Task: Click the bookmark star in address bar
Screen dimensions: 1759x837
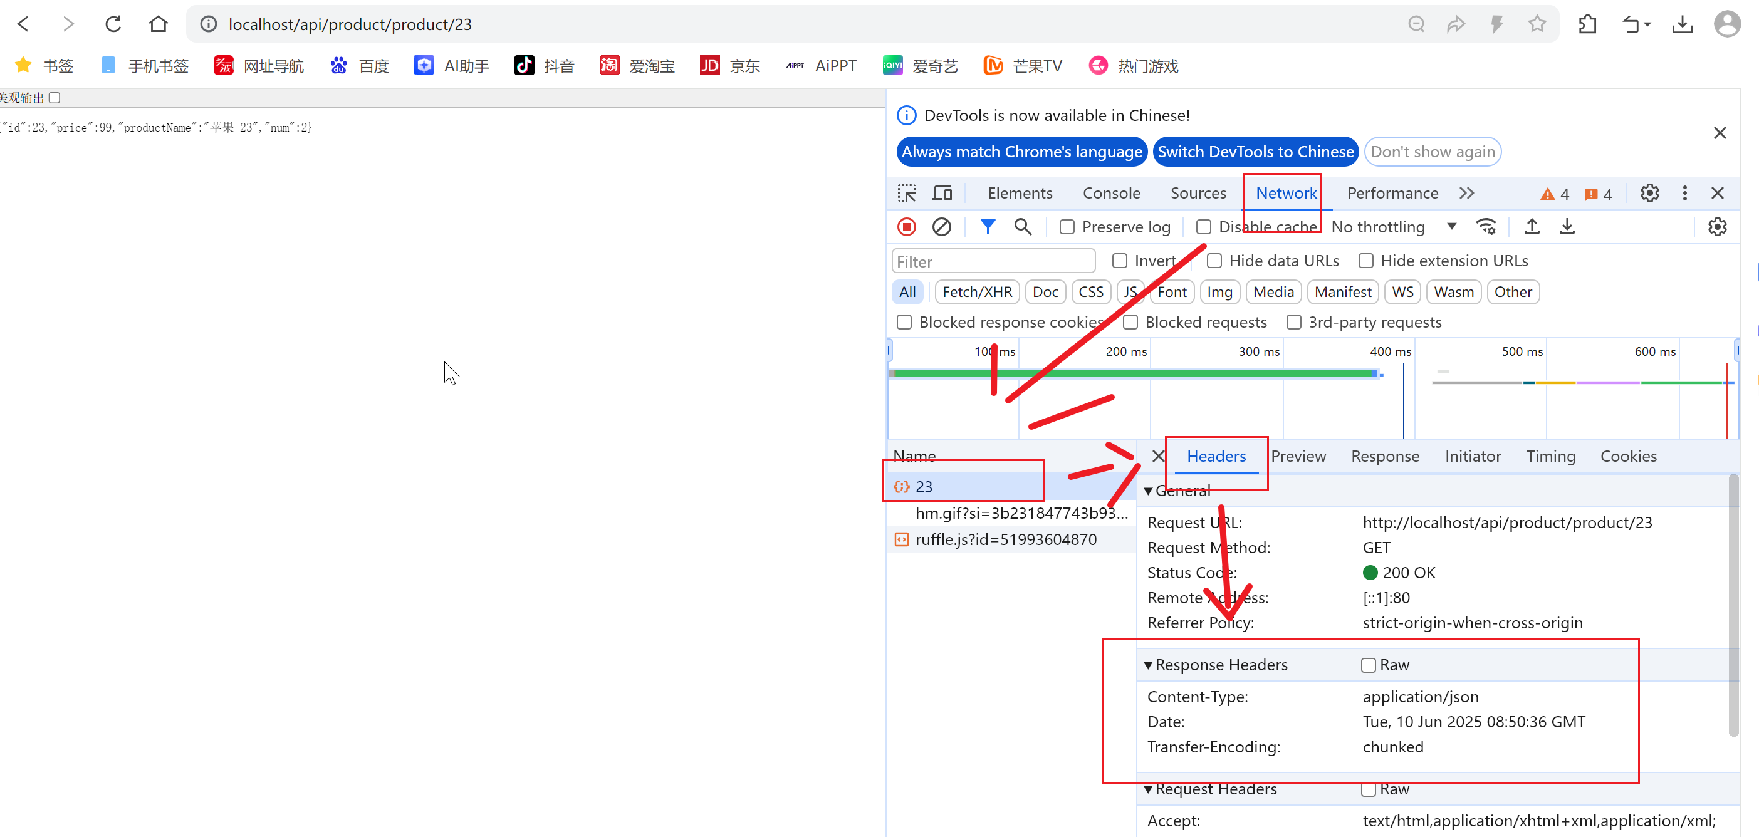Action: click(x=1537, y=24)
